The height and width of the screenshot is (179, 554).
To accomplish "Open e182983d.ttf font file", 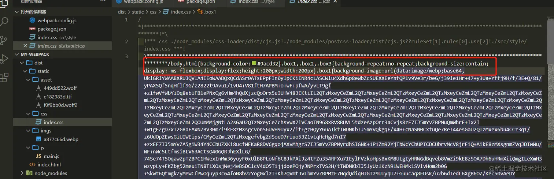I will click(x=58, y=97).
